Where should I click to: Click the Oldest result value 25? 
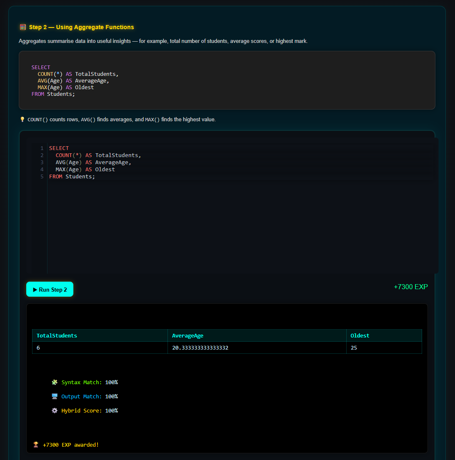(x=354, y=347)
